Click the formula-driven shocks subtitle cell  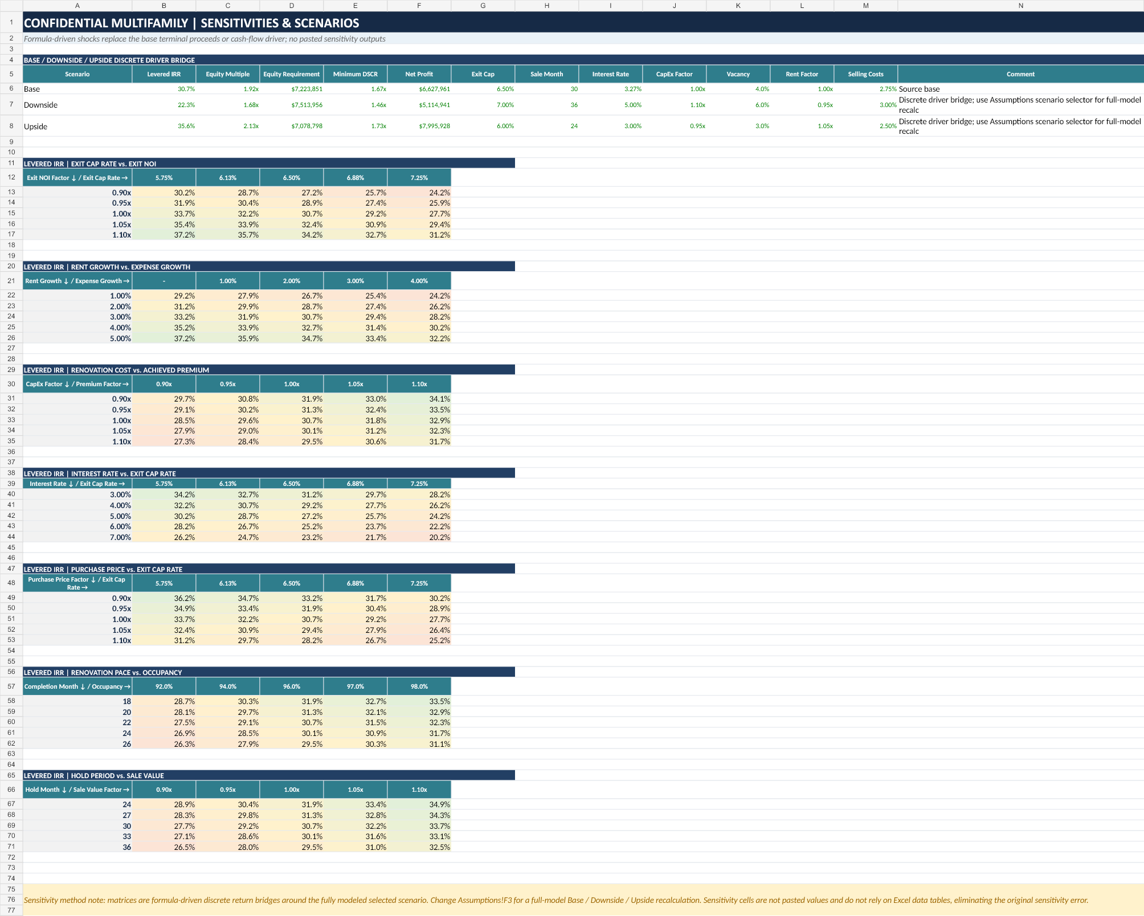click(x=583, y=39)
